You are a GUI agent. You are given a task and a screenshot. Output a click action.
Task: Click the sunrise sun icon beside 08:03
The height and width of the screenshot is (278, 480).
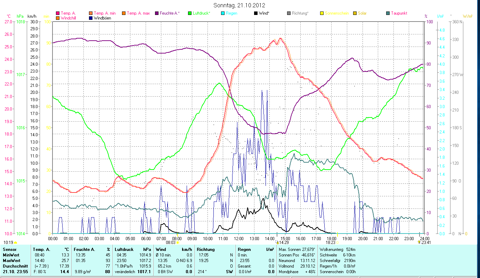(x=177, y=243)
